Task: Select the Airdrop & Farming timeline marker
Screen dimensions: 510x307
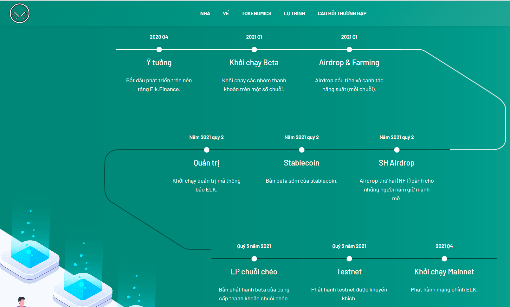Action: click(349, 50)
